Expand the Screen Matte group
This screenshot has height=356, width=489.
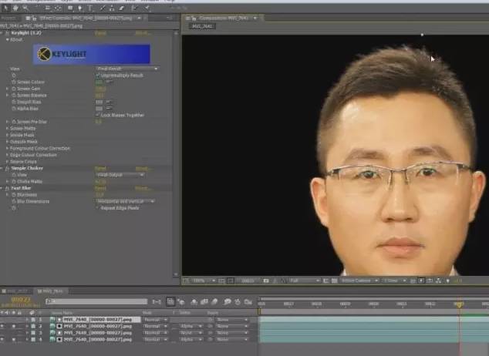click(x=7, y=129)
